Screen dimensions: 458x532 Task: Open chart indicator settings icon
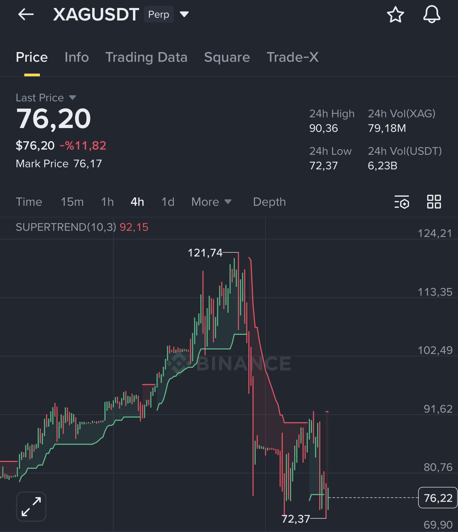pyautogui.click(x=402, y=202)
